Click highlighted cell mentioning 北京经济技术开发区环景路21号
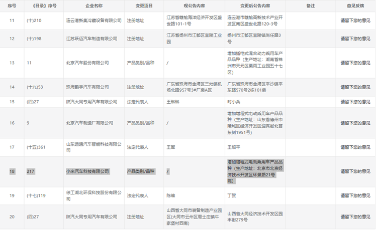The height and width of the screenshot is (230, 377). click(x=255, y=171)
